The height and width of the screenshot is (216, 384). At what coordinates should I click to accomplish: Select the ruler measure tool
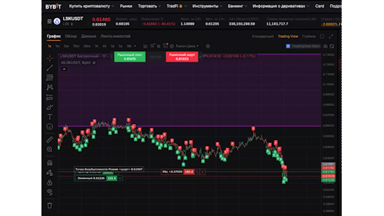pyautogui.click(x=50, y=140)
